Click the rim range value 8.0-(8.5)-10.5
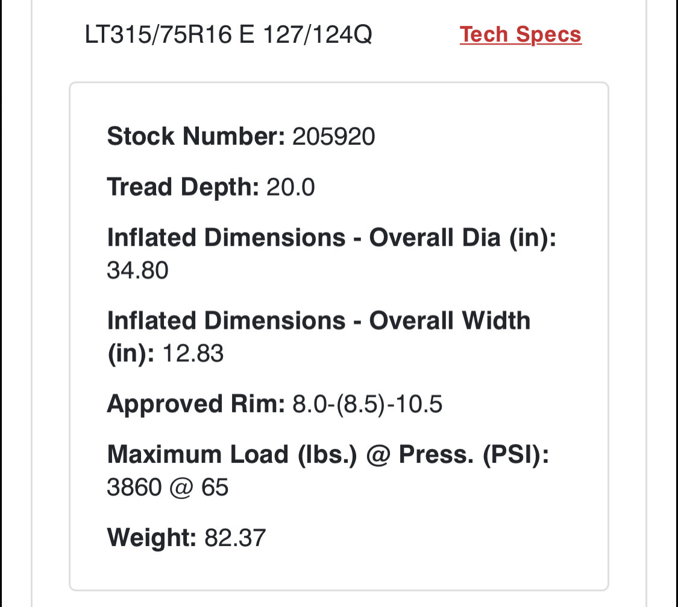Image resolution: width=678 pixels, height=607 pixels. pyautogui.click(x=368, y=404)
